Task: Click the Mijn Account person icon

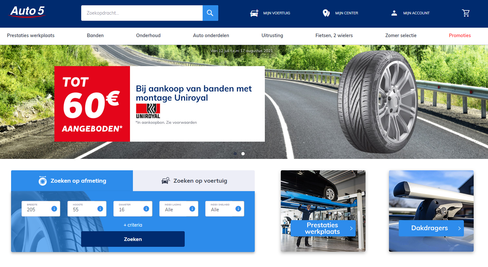Action: click(x=394, y=13)
